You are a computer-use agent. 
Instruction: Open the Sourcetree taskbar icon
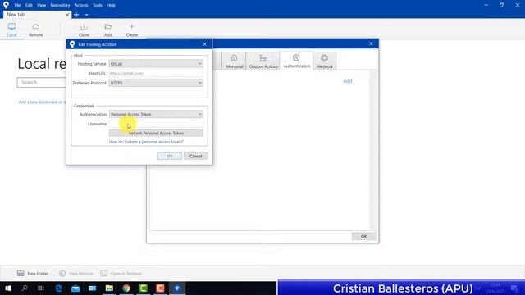[x=177, y=288]
